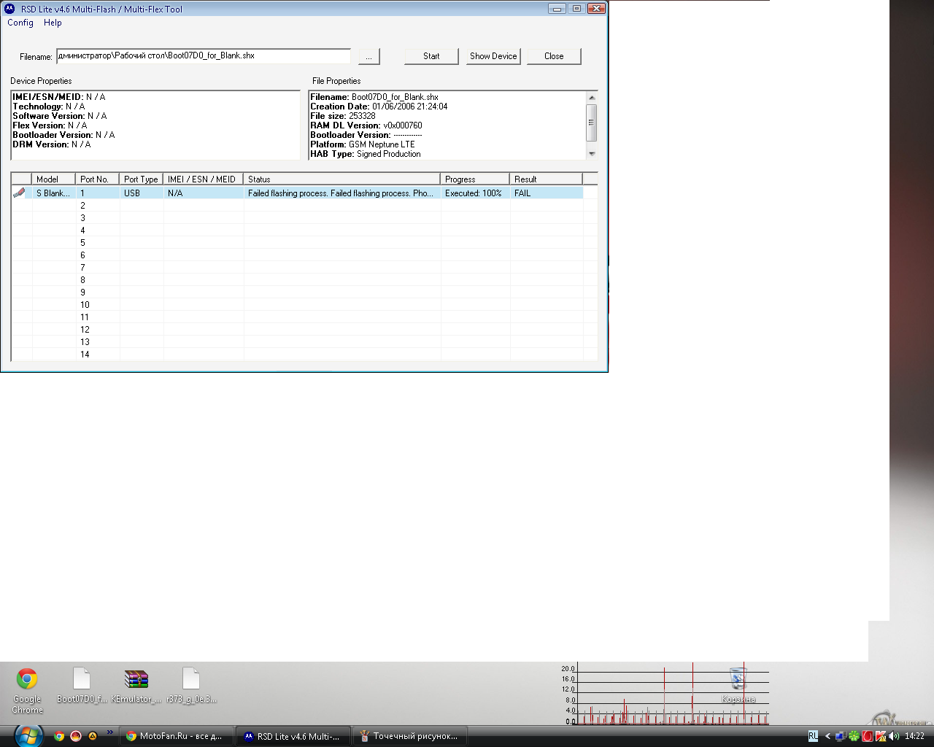Click the Port Type column header

141,179
